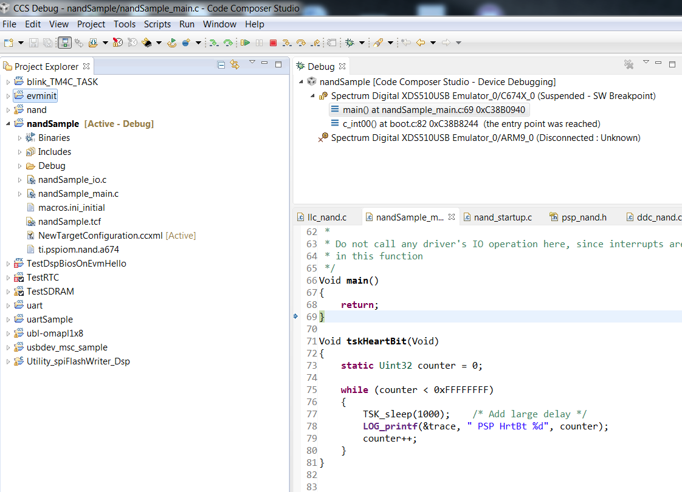The image size is (682, 492).
Task: Select NewTargetConfiguration.ccxml file
Action: [100, 236]
